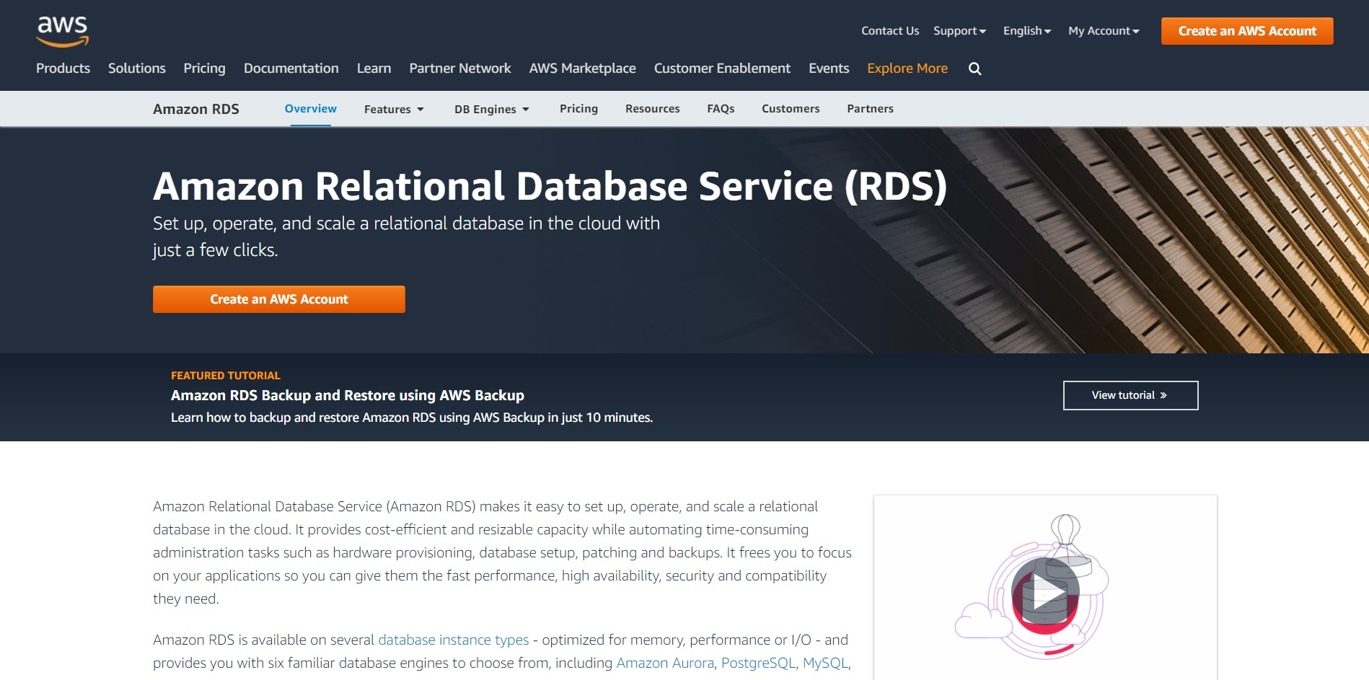
Task: Follow the database instance types link
Action: [x=454, y=640]
